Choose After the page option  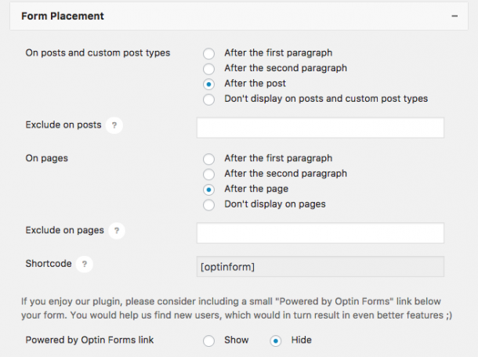coord(208,189)
